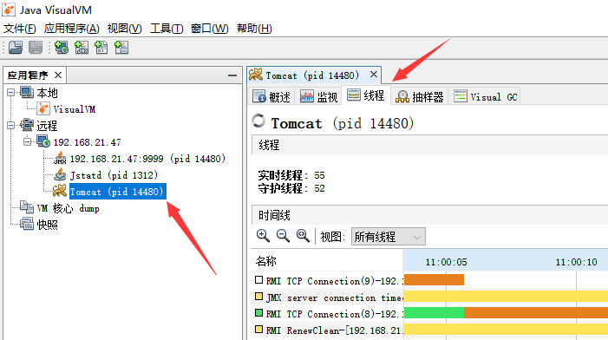Close the 应用程序 panel tab
Viewport: 608px width, 340px height.
(x=58, y=75)
